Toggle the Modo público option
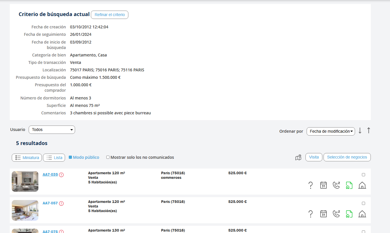The image size is (390, 233). 70,157
